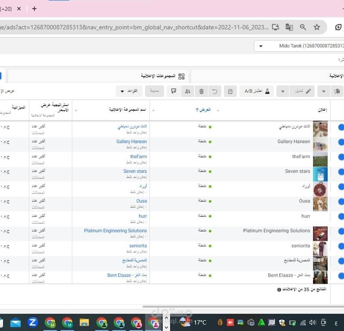Bookmark this page with the star icon
Screen dimensions: 344x331
point(316,27)
